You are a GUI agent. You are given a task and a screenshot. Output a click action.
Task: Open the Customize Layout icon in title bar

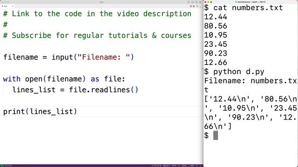(x=200, y=2)
